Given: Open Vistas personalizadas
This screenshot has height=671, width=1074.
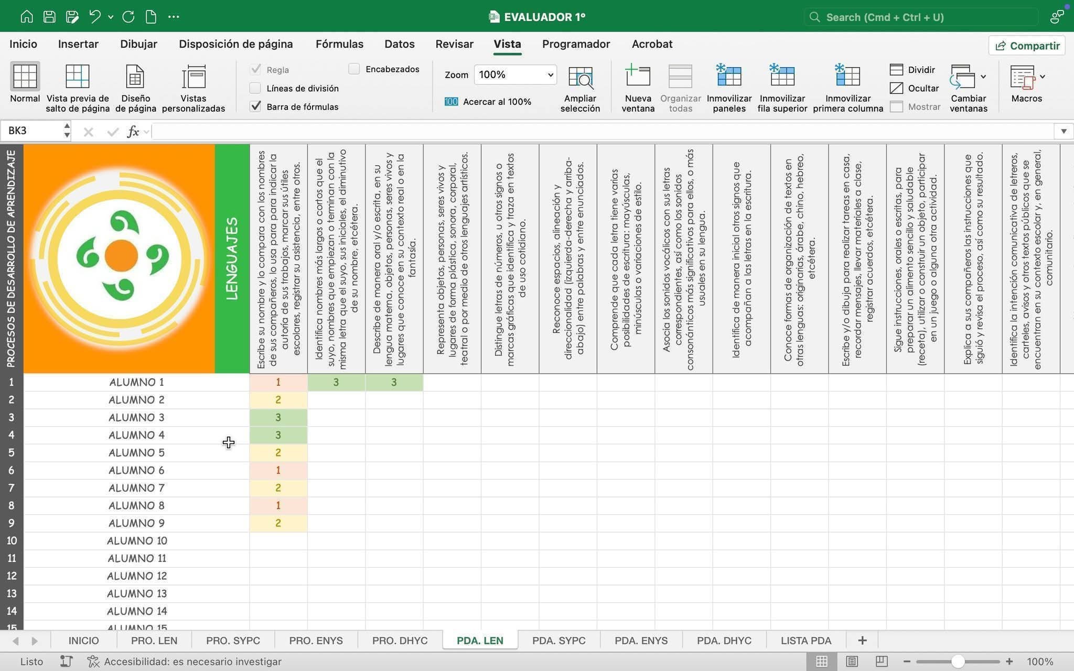Looking at the screenshot, I should click(194, 88).
